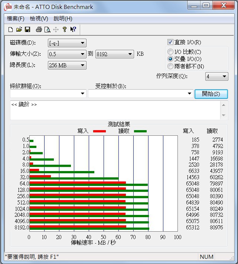Click the read value 80976
The height and width of the screenshot is (264, 238).
tap(216, 228)
